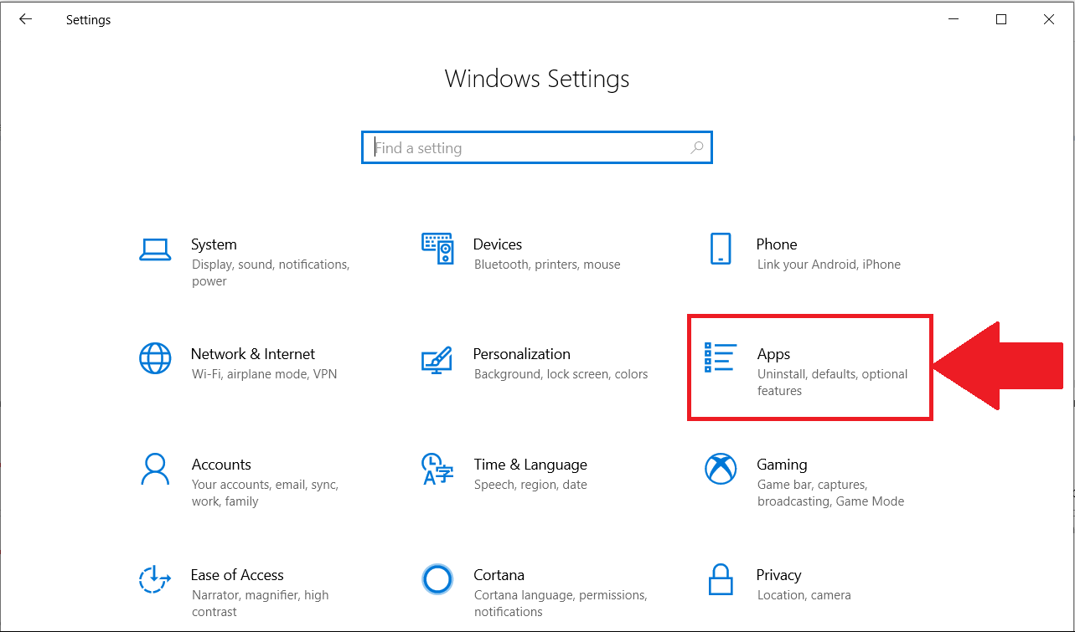Viewport: 1075px width, 632px height.
Task: Open the Devices settings label
Action: (498, 244)
